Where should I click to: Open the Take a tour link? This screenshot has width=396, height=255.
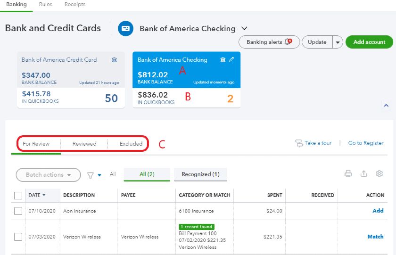pyautogui.click(x=318, y=143)
